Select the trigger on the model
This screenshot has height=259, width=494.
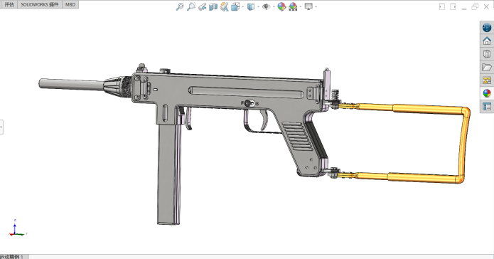(x=264, y=120)
